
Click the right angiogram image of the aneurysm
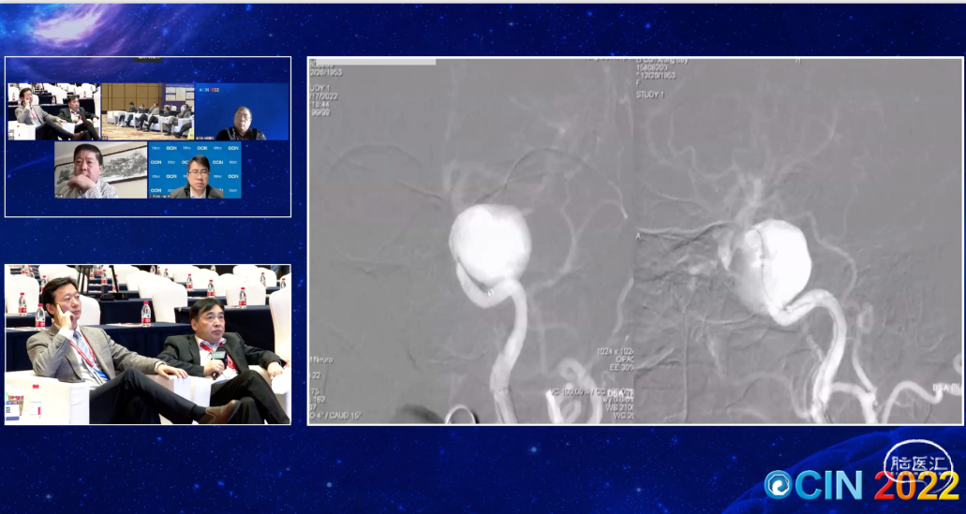click(x=798, y=241)
